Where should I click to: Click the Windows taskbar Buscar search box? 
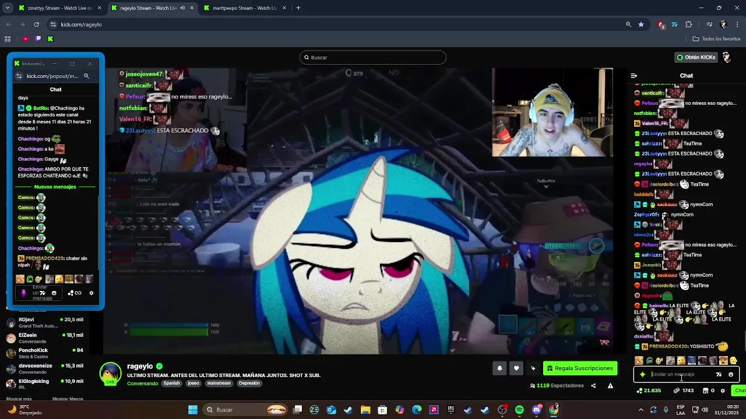pos(245,410)
